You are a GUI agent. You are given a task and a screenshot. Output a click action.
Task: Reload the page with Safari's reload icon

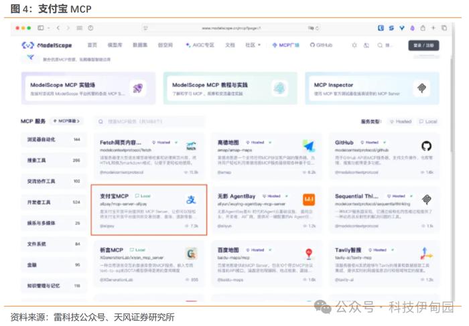[317, 28]
